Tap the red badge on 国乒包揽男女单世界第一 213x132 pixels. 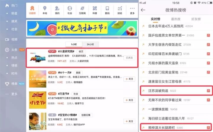click(208, 35)
